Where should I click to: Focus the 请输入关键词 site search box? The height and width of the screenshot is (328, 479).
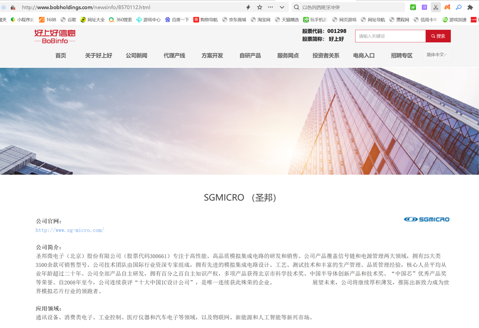tap(390, 36)
